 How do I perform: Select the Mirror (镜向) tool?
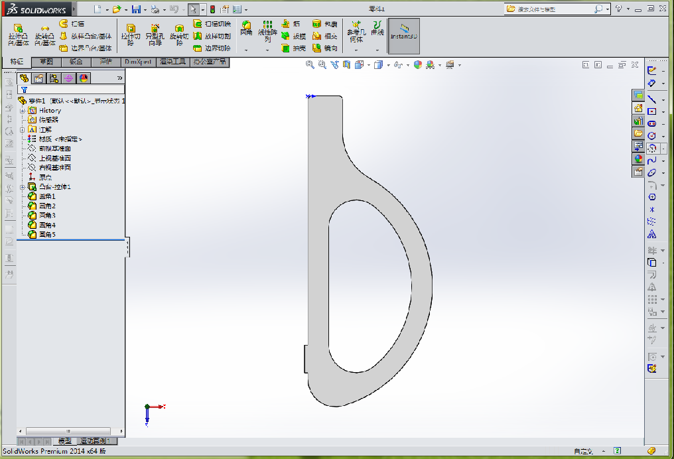coord(324,48)
